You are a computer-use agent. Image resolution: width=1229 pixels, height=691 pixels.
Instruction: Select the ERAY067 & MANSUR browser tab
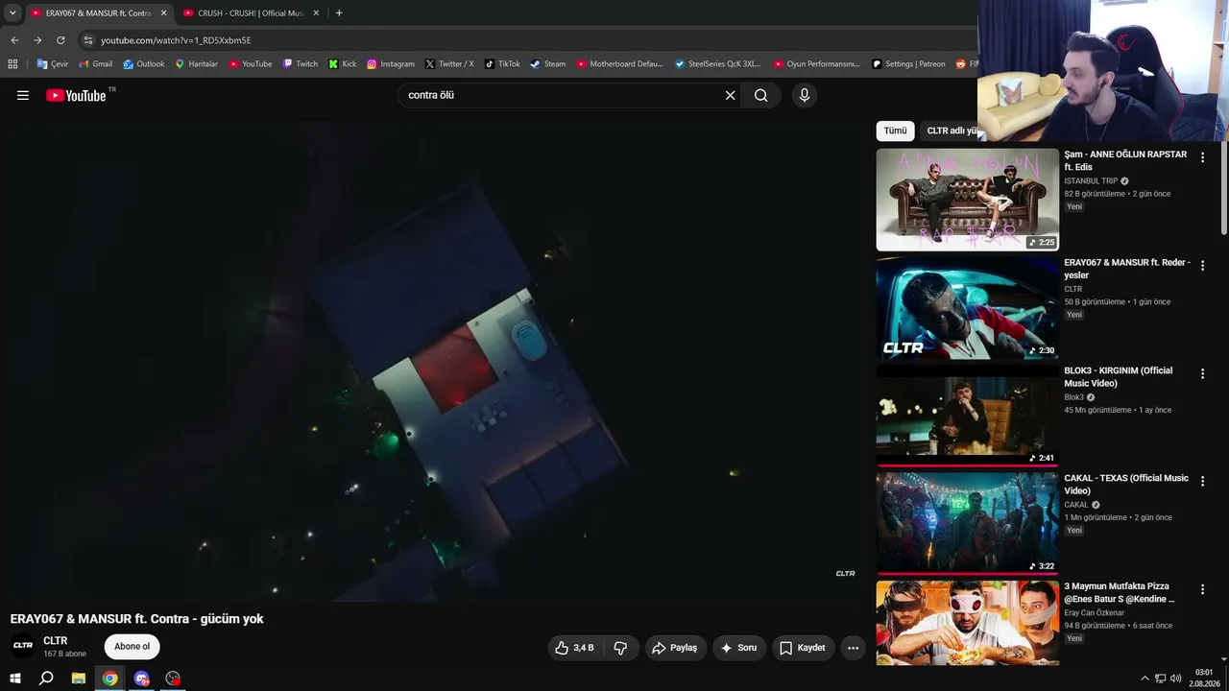click(x=98, y=13)
